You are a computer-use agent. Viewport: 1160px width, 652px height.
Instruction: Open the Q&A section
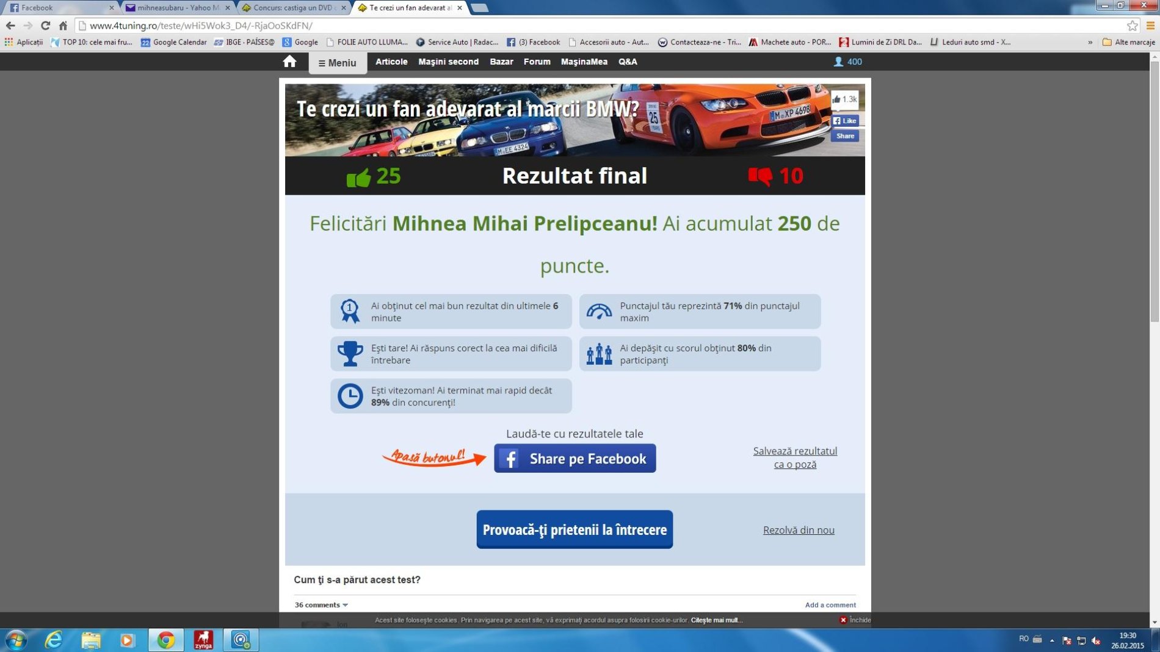627,62
